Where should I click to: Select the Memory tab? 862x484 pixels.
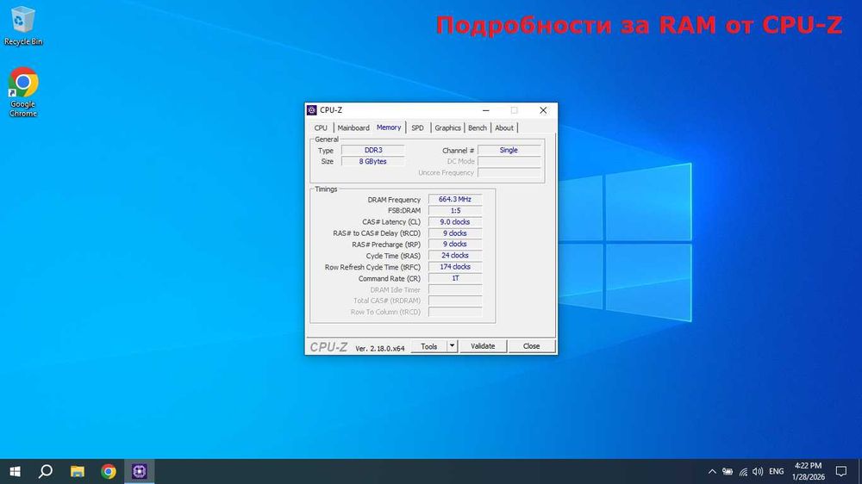tap(389, 127)
